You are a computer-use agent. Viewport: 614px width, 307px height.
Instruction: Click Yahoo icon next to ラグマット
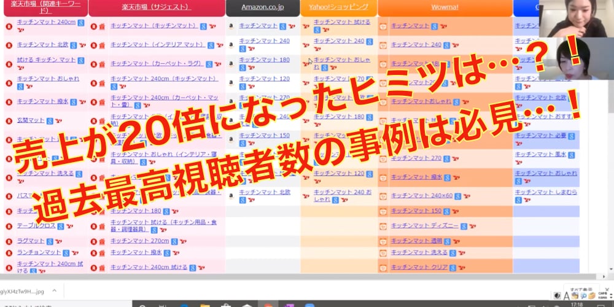(58, 241)
